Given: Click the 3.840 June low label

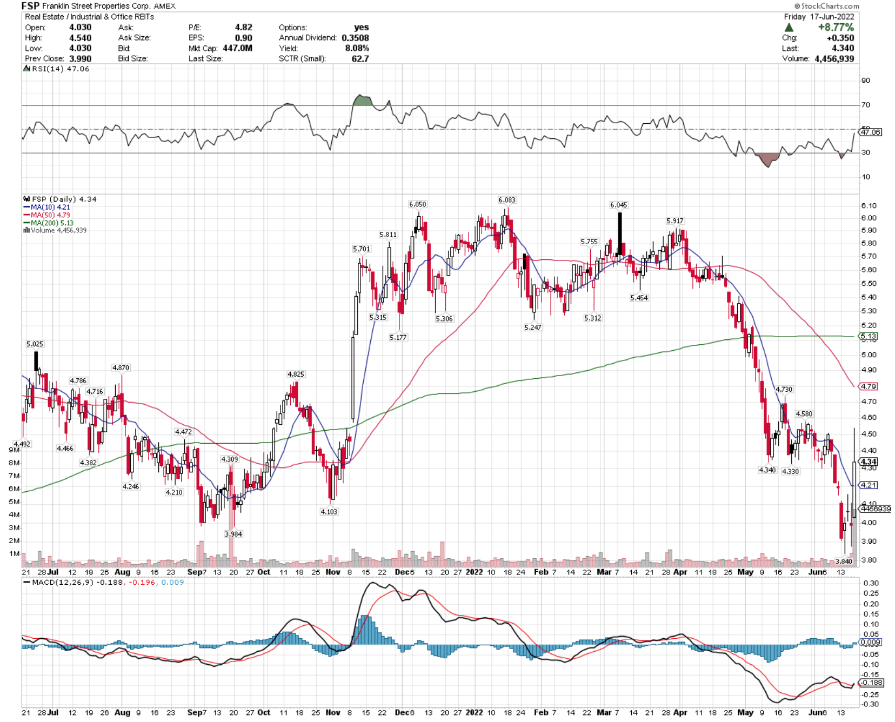Looking at the screenshot, I should [x=843, y=561].
